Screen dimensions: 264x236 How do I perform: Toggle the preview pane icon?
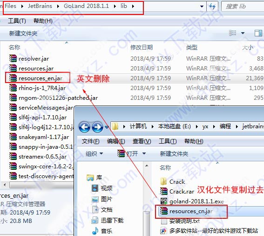(x=258, y=33)
